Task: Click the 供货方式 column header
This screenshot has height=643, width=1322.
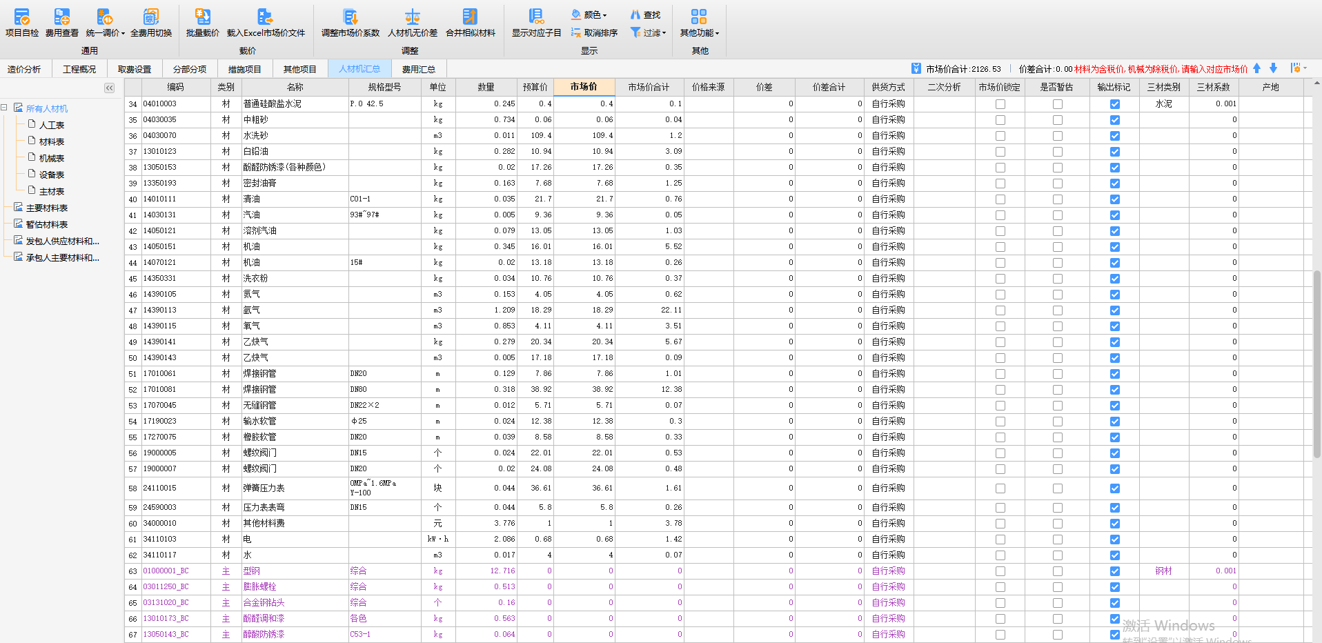Action: pyautogui.click(x=888, y=87)
